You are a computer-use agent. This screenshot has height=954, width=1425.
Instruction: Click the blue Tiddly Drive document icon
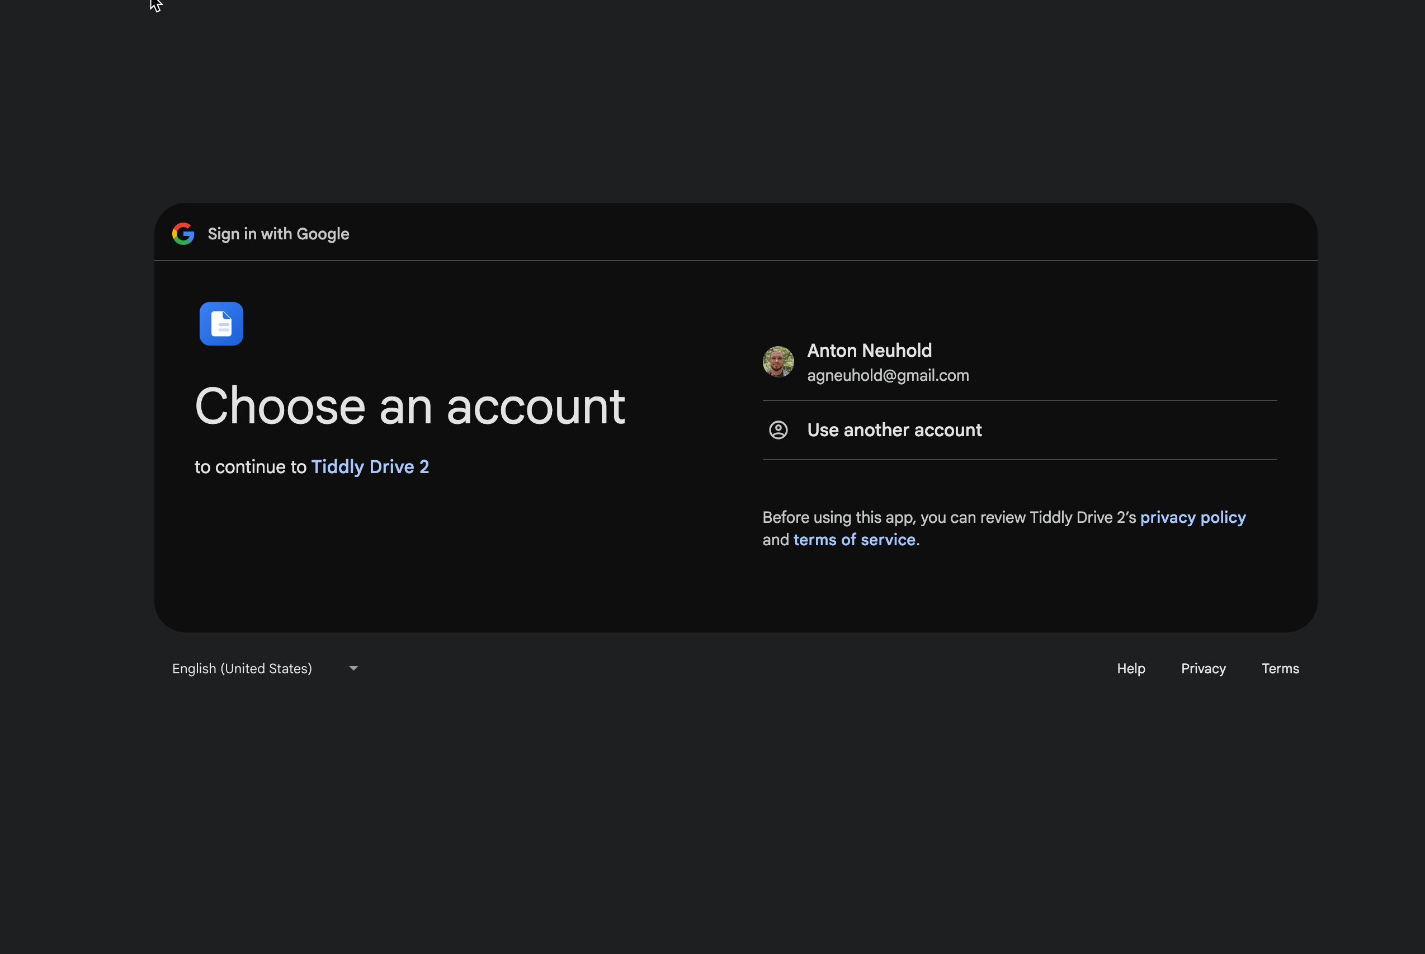221,324
